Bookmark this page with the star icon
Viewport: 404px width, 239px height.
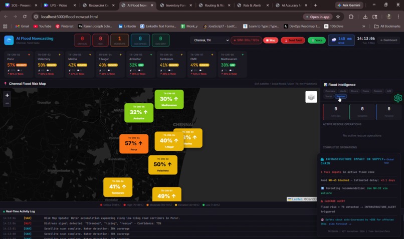[338, 17]
